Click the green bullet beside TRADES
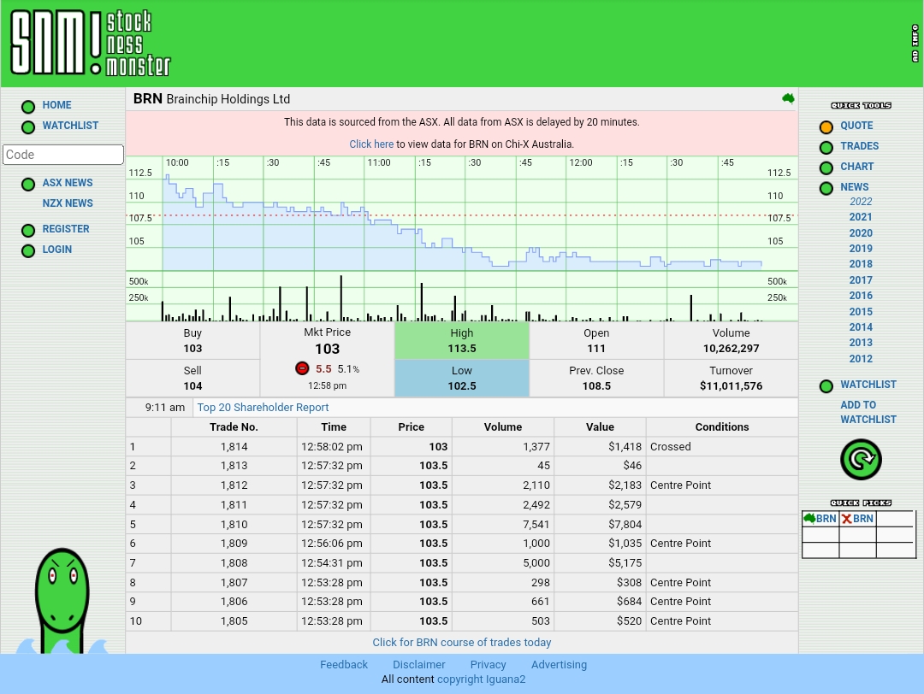The image size is (924, 694). (x=826, y=148)
